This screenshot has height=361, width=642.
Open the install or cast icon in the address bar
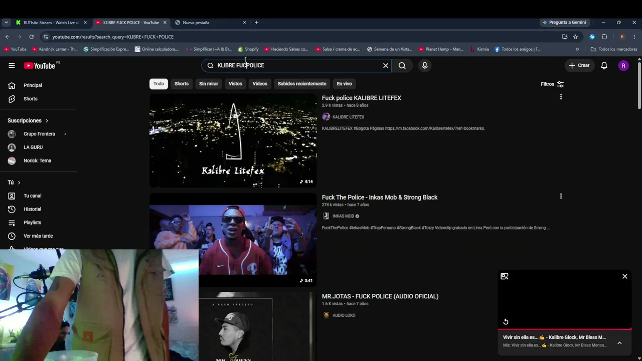pyautogui.click(x=564, y=37)
